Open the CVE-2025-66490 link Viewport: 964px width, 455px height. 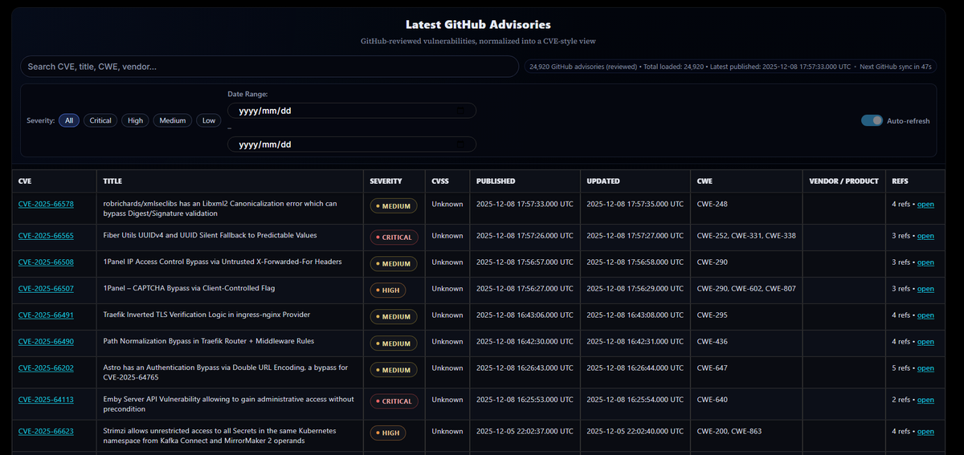pyautogui.click(x=46, y=342)
